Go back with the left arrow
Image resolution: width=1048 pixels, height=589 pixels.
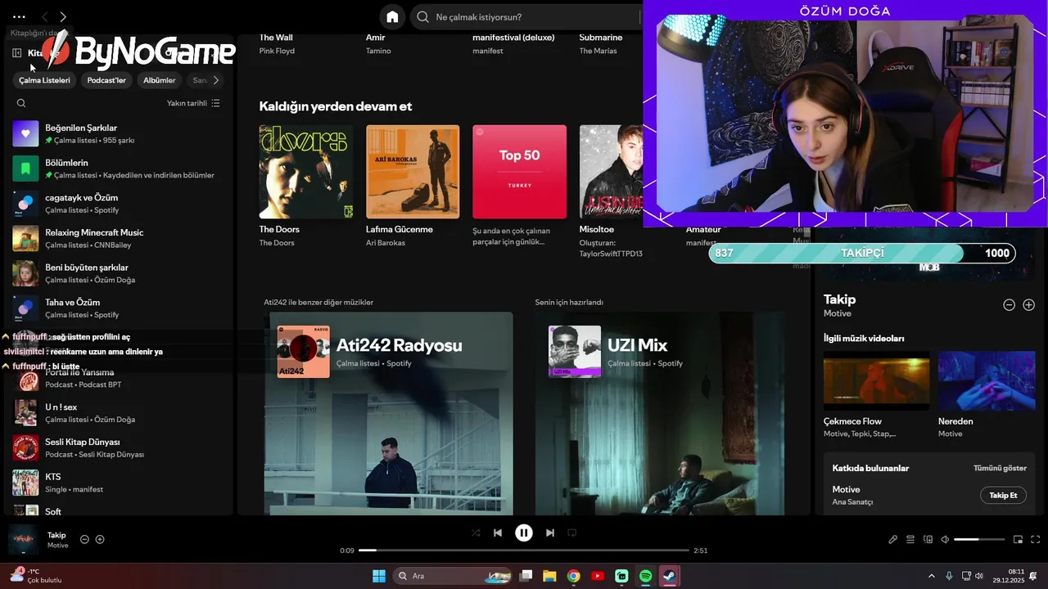[45, 16]
